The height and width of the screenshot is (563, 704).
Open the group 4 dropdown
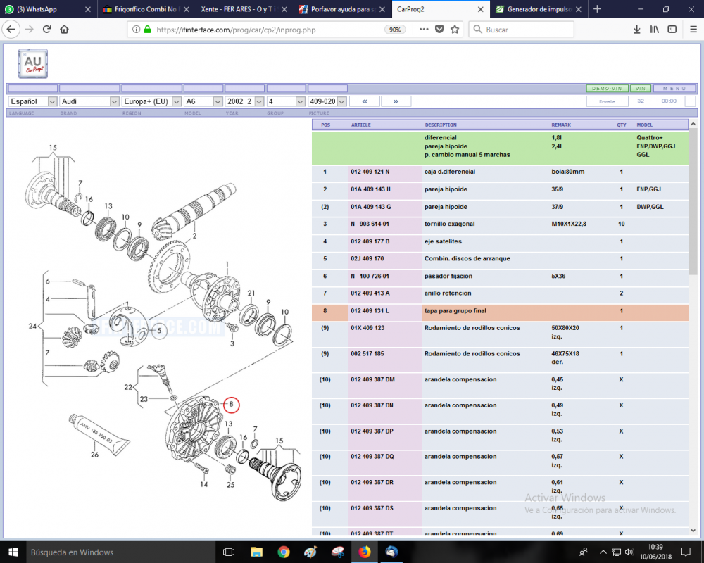coord(286,101)
